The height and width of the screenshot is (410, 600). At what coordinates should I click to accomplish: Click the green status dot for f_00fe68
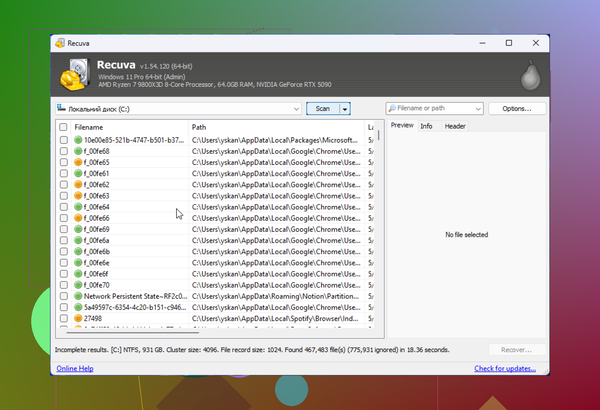(x=78, y=151)
